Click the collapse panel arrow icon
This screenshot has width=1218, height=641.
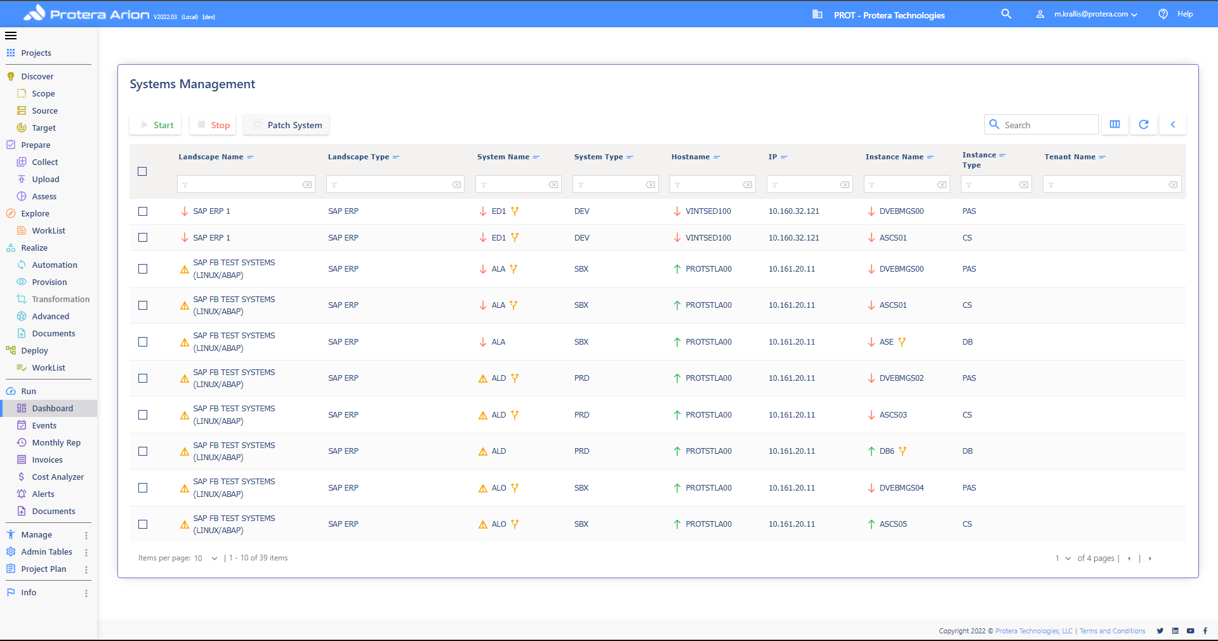point(1173,124)
